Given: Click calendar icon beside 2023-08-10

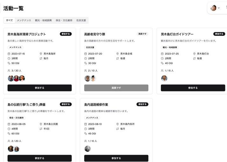Looking at the screenshot, I should point(86,124).
